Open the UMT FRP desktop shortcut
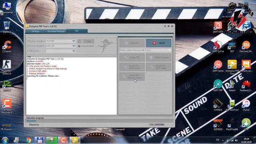 (x=218, y=86)
